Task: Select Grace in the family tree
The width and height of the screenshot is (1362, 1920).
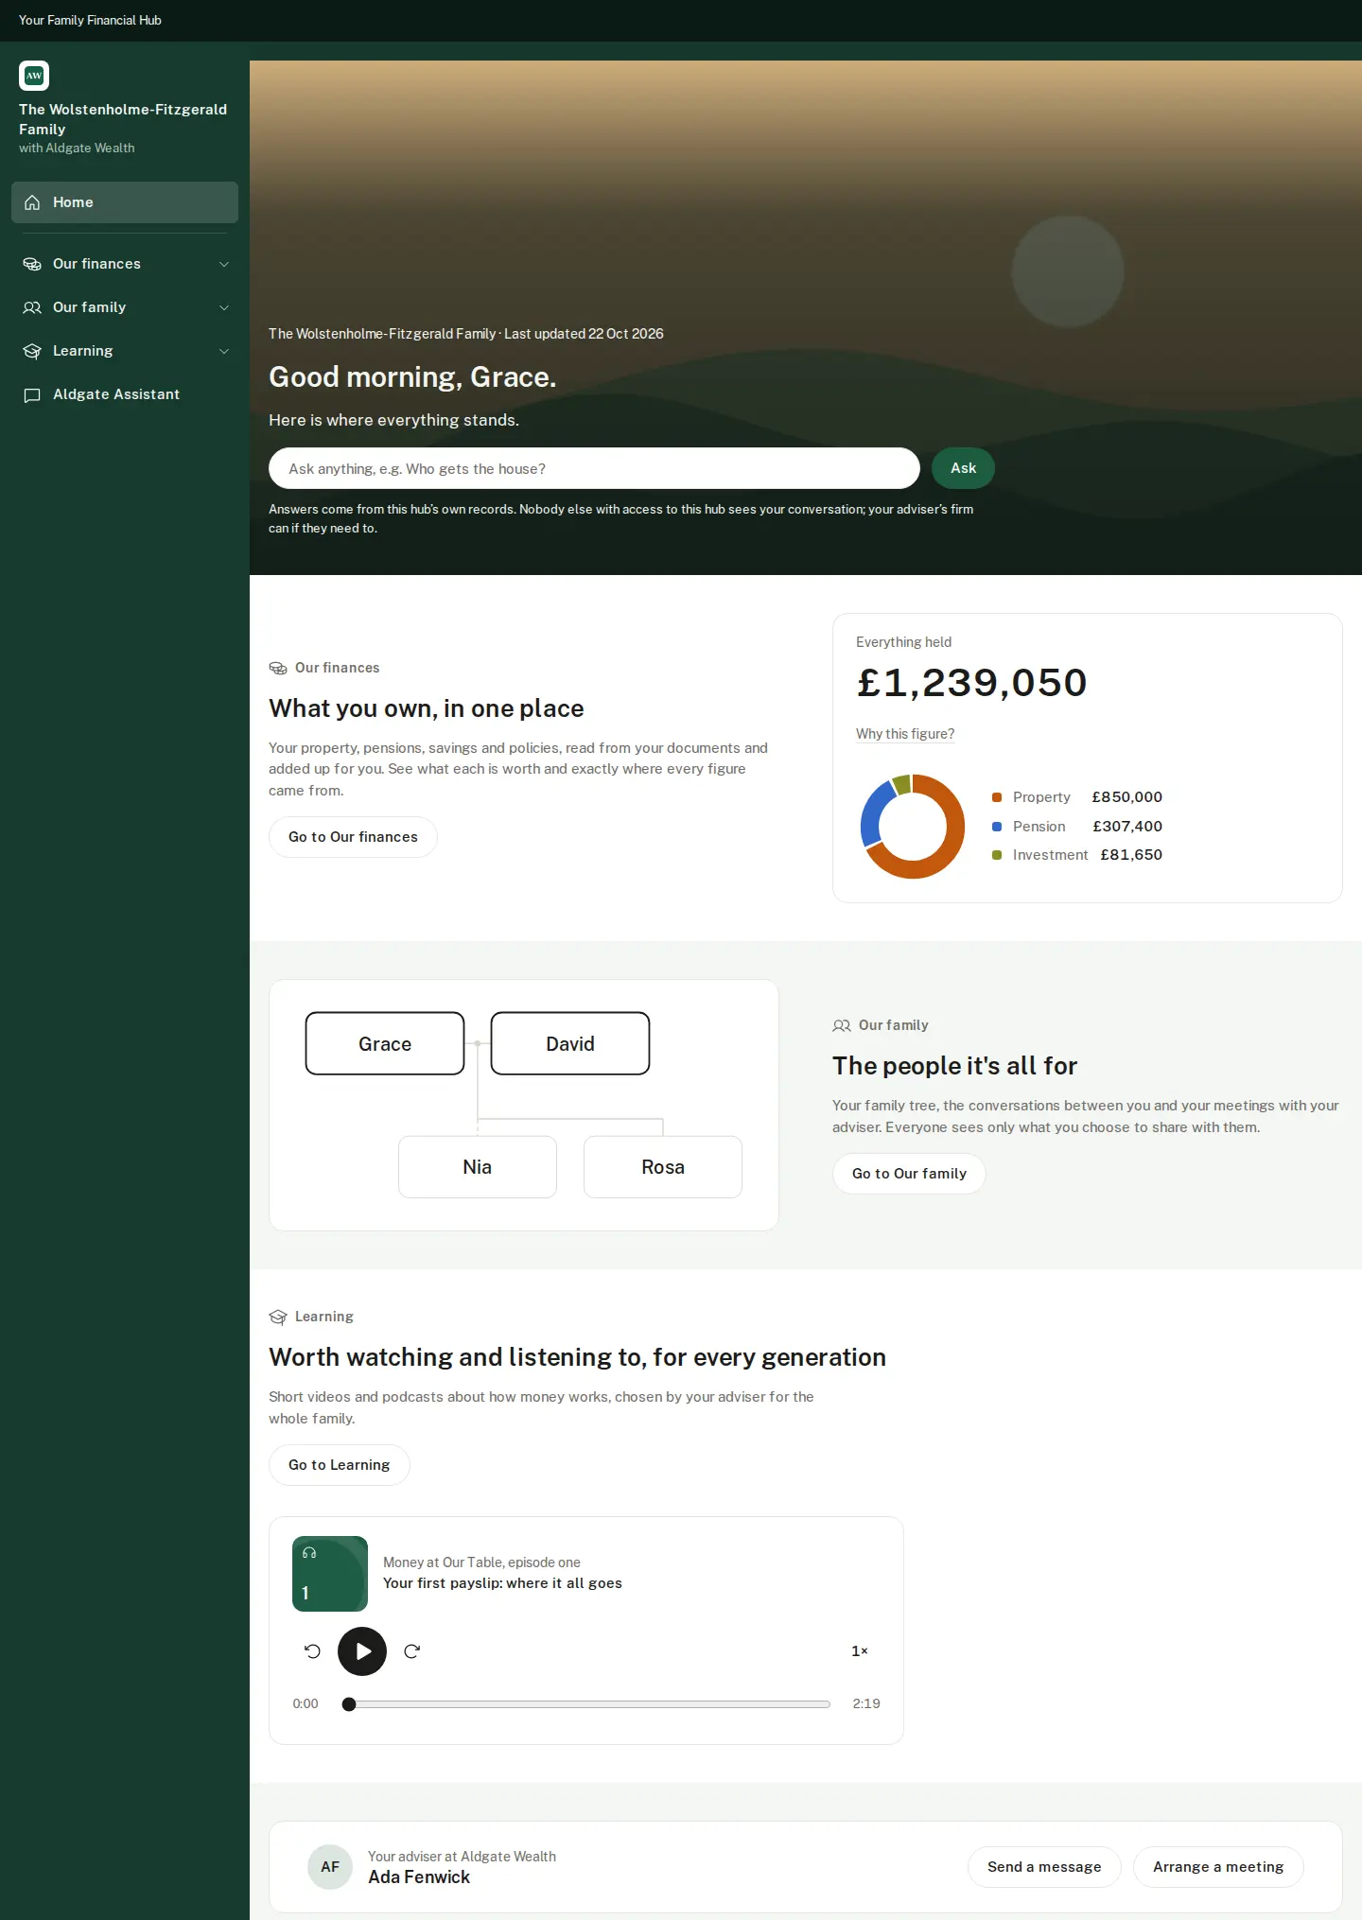Action: (x=385, y=1044)
